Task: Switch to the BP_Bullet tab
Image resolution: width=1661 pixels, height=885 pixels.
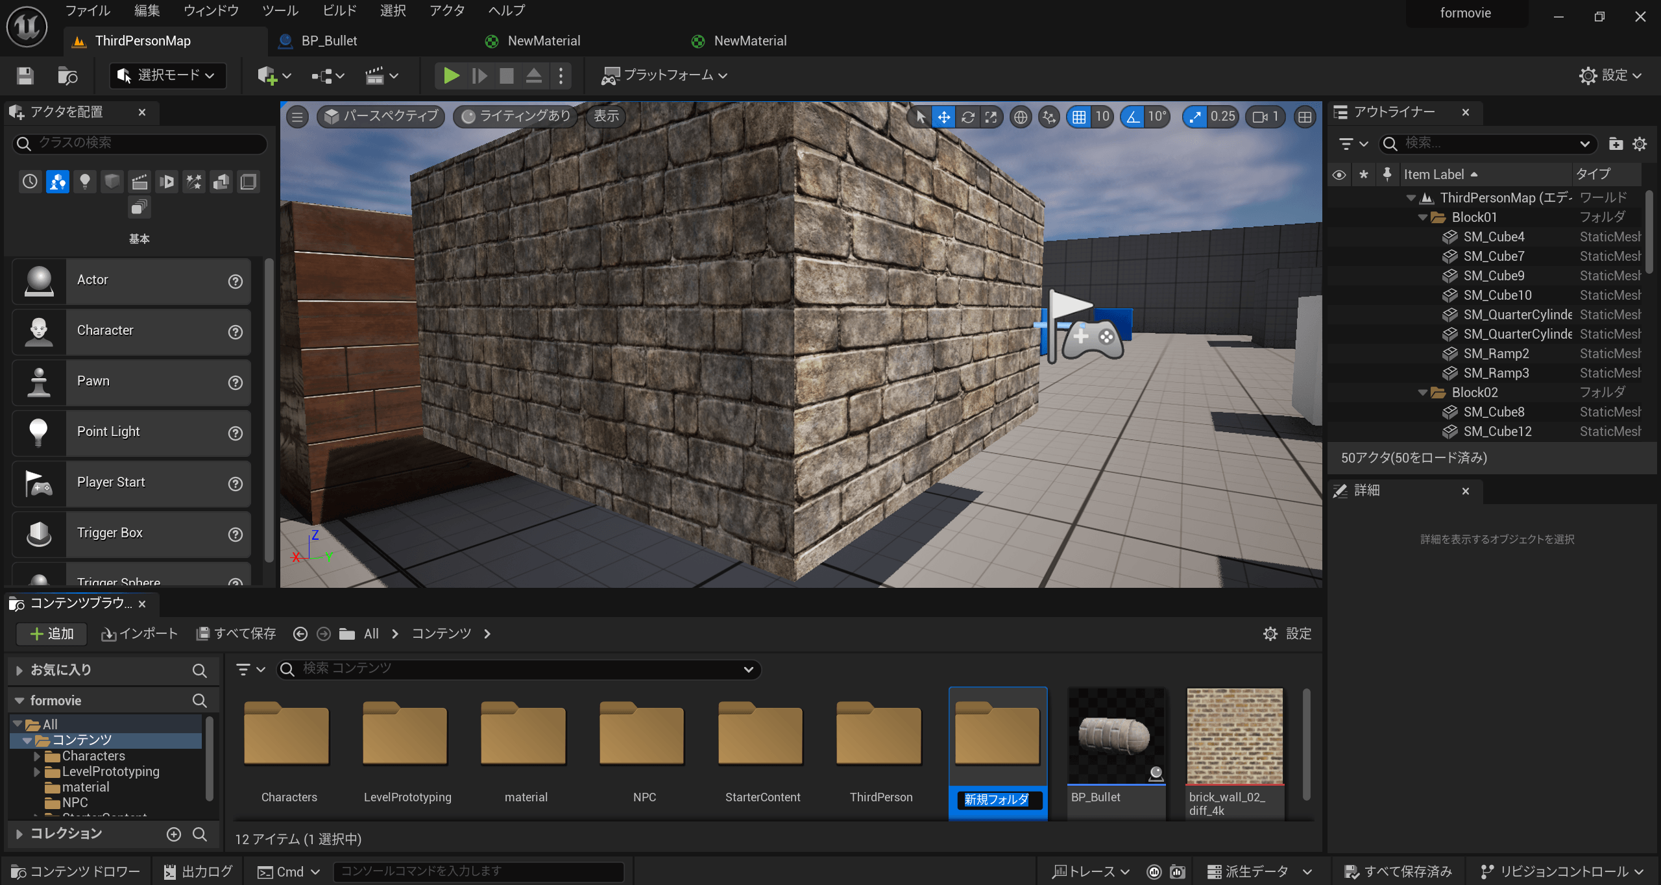Action: 328,41
